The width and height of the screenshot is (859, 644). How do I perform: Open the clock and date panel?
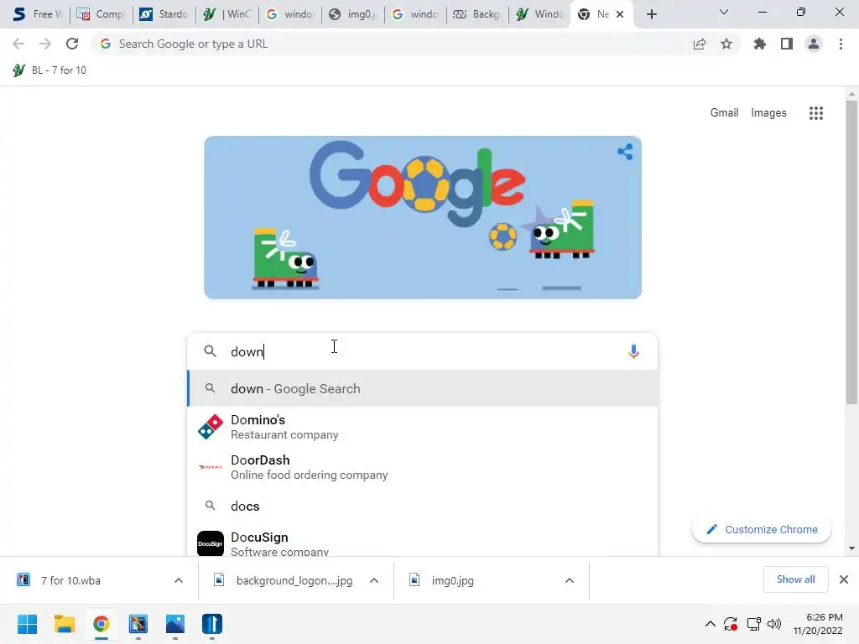point(818,624)
